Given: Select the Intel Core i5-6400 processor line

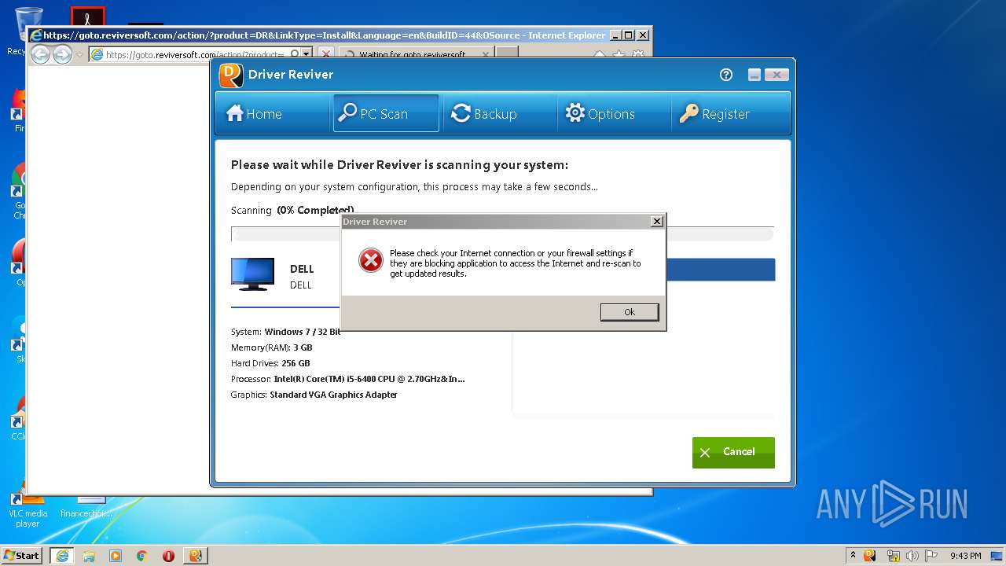Looking at the screenshot, I should 348,379.
